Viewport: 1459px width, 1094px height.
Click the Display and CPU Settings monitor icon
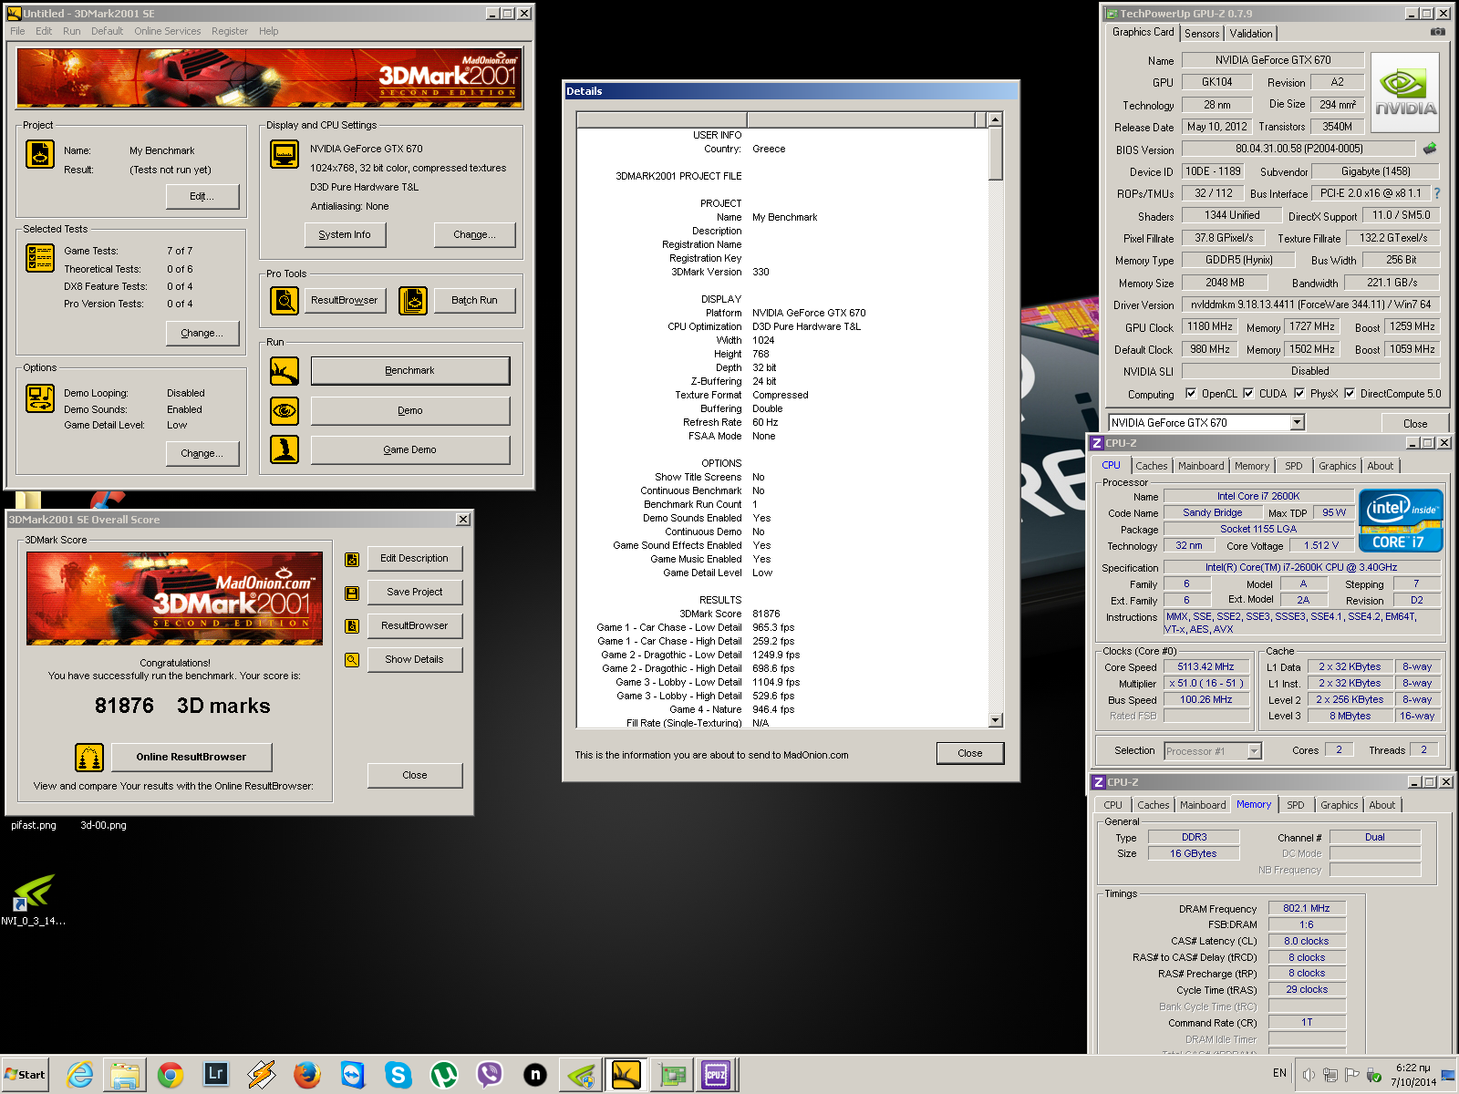click(x=285, y=154)
